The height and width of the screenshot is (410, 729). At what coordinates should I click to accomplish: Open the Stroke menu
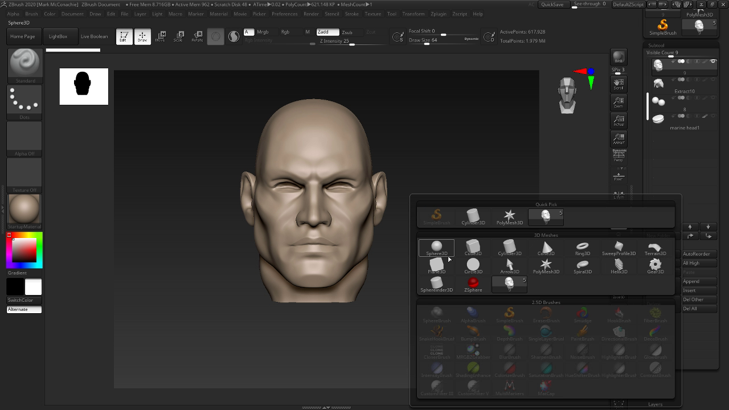tap(352, 14)
